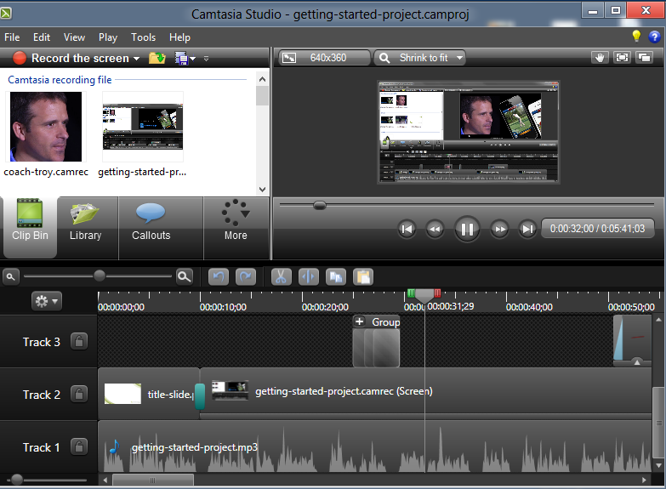
Task: Click the timeline zoom slider handle
Action: [x=100, y=276]
